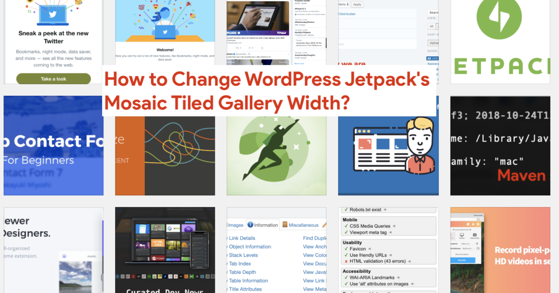Click the blue Information 'i' icon
Screen dimensions: 559x293
(x=250, y=225)
